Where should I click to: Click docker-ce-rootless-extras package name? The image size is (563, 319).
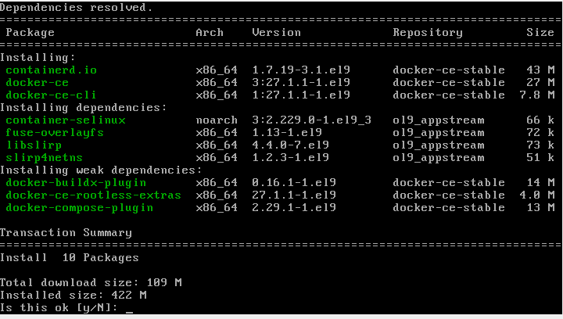[93, 195]
